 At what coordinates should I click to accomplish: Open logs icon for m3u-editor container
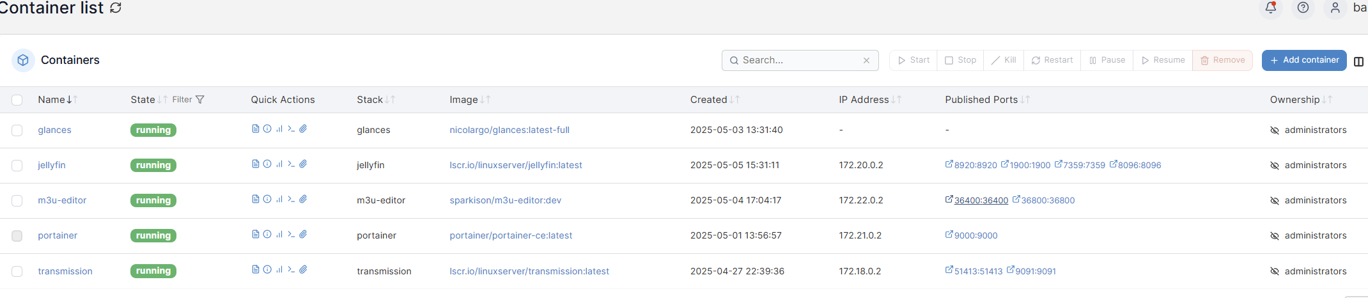pyautogui.click(x=256, y=199)
